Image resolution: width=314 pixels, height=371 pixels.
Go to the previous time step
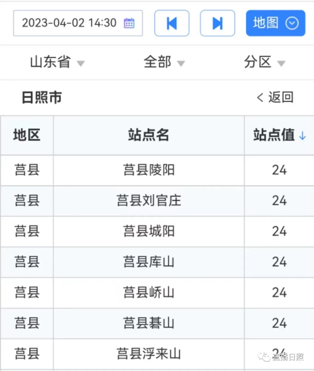point(172,23)
